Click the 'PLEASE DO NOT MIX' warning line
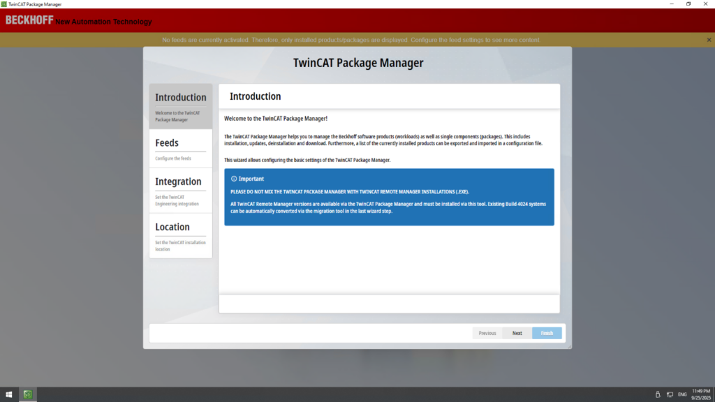The image size is (715, 402). [x=350, y=192]
